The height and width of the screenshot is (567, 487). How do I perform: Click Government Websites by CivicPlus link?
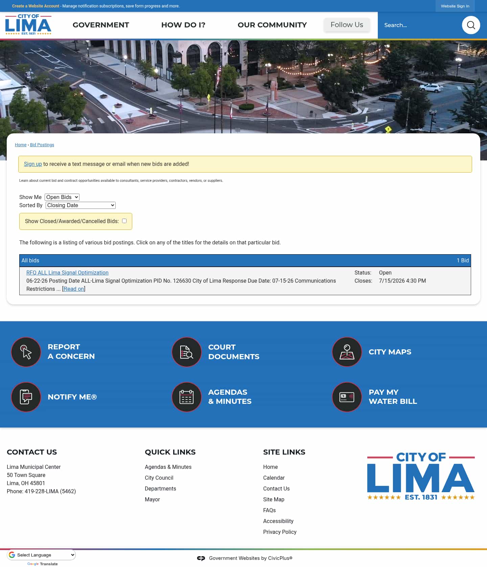[x=251, y=558]
